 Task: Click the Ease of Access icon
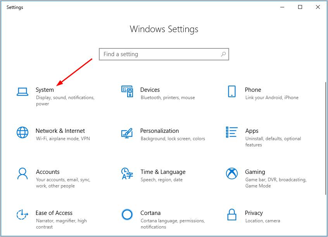22,215
